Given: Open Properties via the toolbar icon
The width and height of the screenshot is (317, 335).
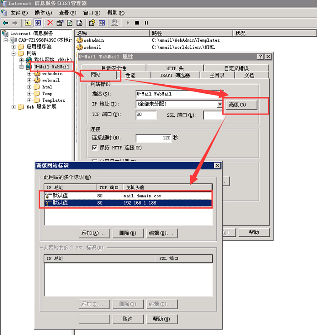Looking at the screenshot, I should click(x=60, y=23).
